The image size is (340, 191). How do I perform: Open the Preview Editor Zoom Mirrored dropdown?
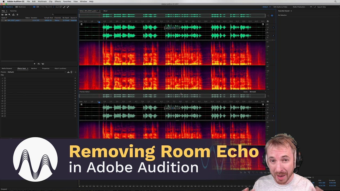[x=257, y=92]
